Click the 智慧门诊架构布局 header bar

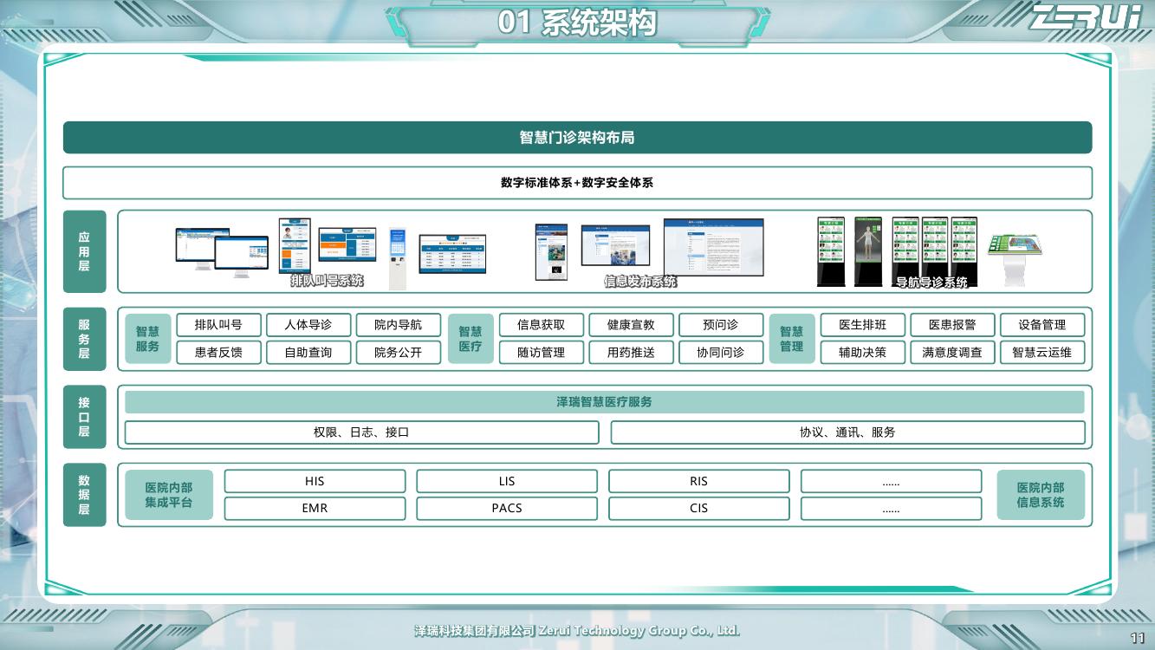pos(577,138)
